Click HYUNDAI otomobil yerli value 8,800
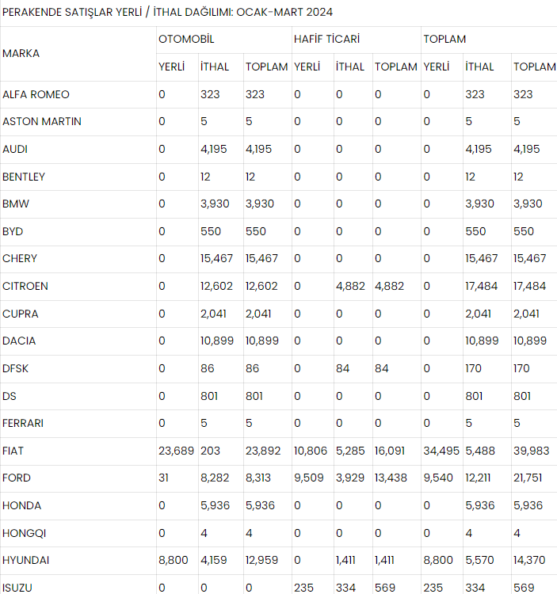 click(x=174, y=560)
